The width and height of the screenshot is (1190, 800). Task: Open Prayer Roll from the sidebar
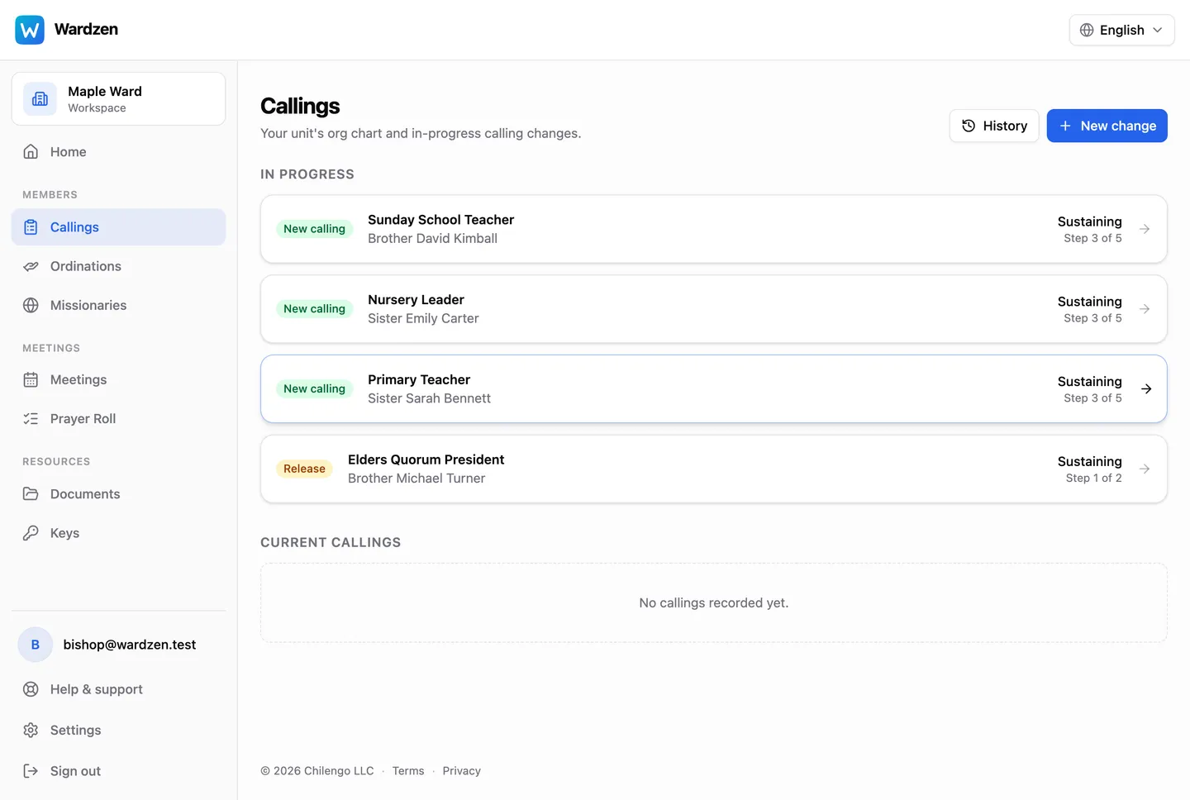[118, 419]
